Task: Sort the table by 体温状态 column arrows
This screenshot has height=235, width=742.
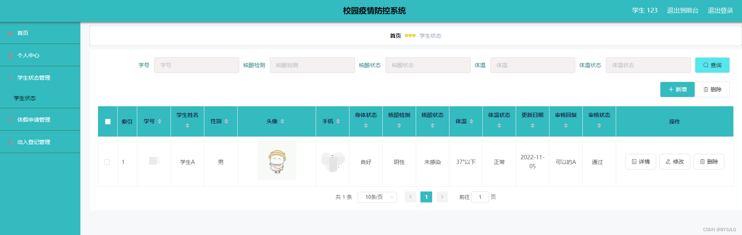Action: point(499,126)
